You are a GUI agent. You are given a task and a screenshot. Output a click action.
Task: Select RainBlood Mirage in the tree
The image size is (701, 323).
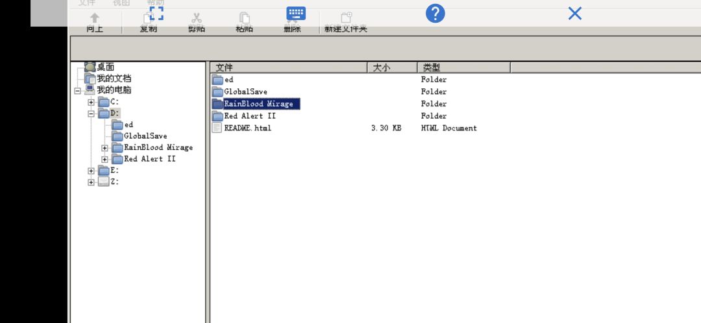(158, 147)
